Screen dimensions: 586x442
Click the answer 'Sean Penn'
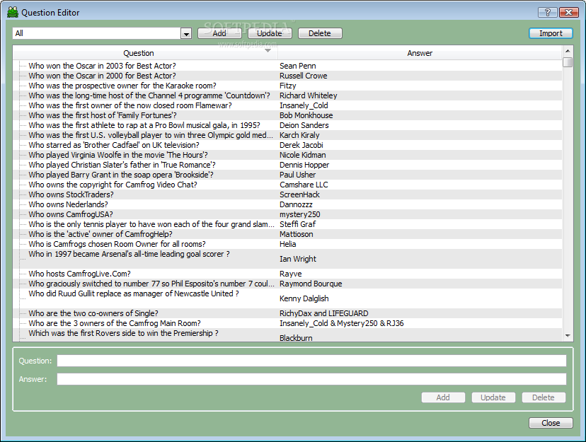tap(298, 66)
